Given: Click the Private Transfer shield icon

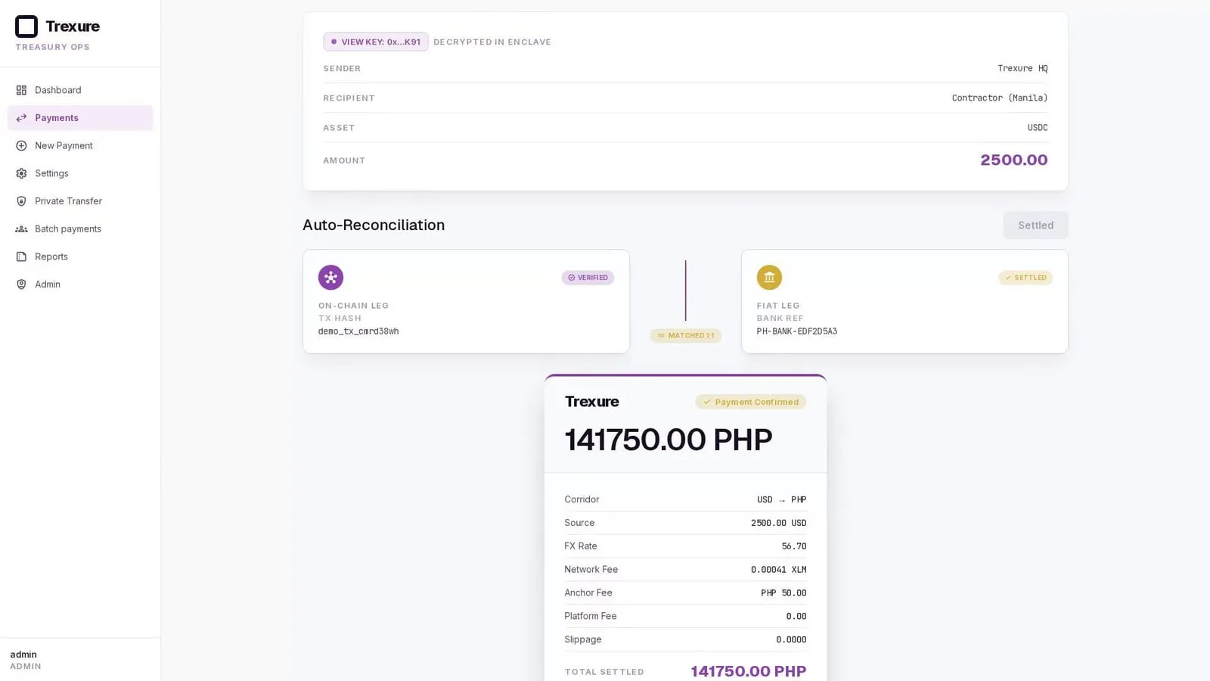Looking at the screenshot, I should [x=21, y=201].
